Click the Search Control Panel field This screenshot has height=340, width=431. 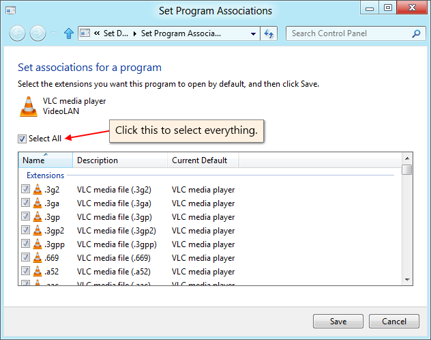(349, 33)
